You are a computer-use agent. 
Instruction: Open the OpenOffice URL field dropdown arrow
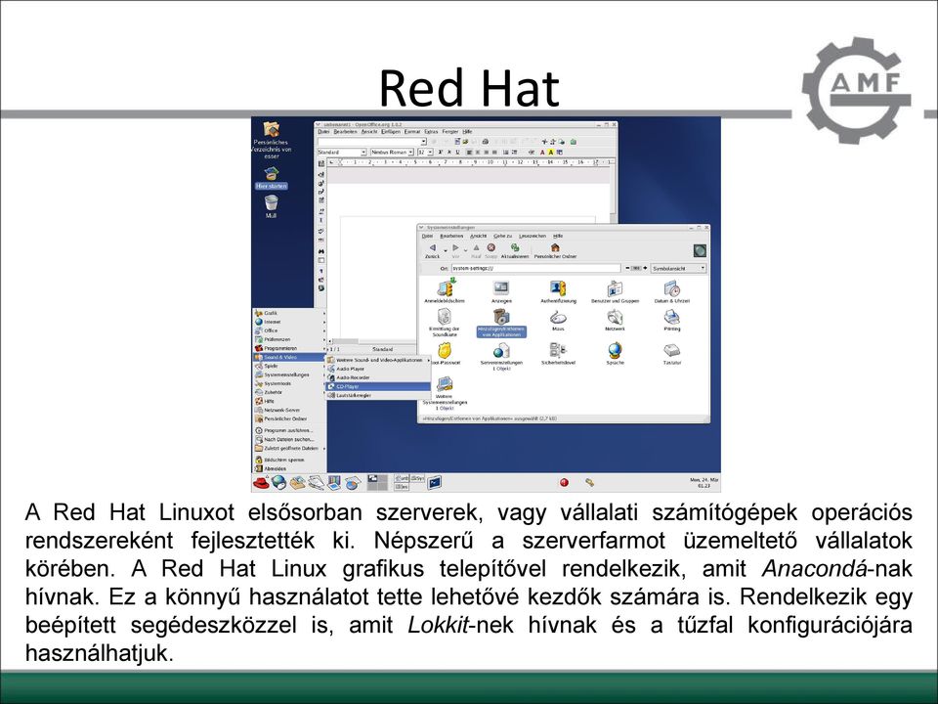coord(423,142)
